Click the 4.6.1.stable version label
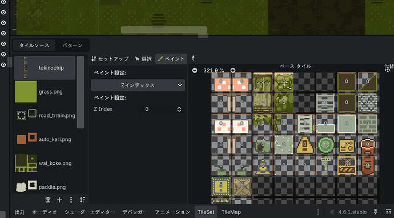This screenshot has height=218, width=394. 352,212
